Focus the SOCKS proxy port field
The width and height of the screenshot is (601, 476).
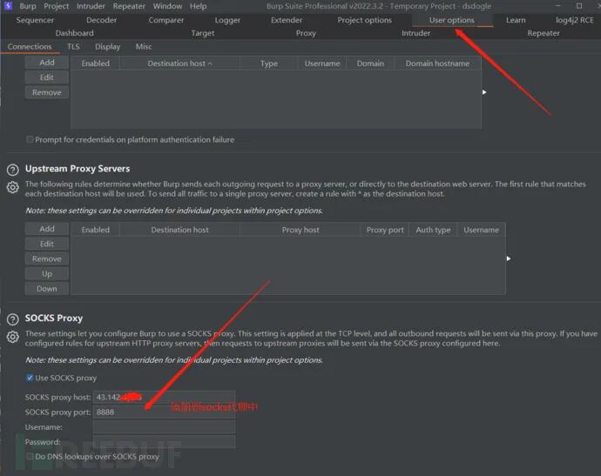164,412
